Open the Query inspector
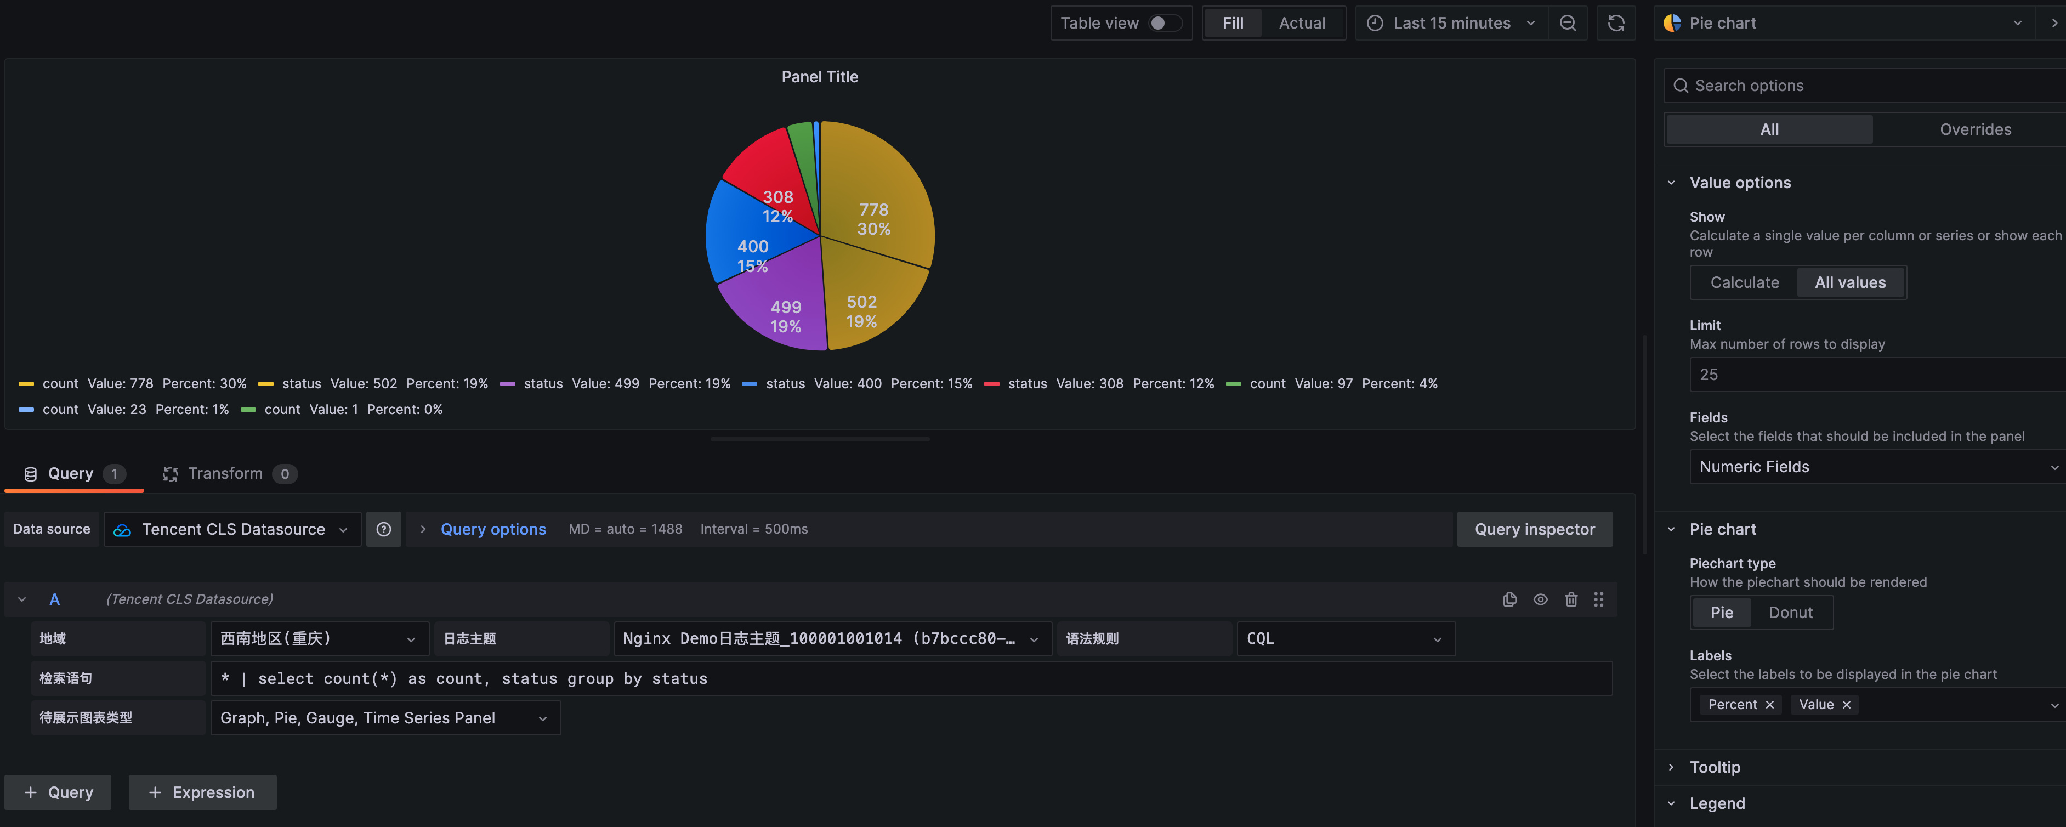Viewport: 2066px width, 827px height. pos(1534,529)
